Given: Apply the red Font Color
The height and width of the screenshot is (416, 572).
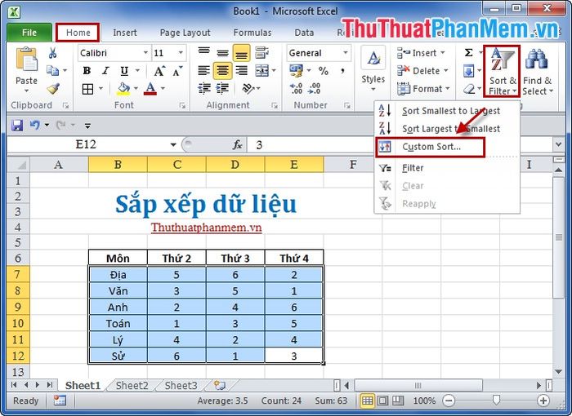Looking at the screenshot, I should [150, 89].
